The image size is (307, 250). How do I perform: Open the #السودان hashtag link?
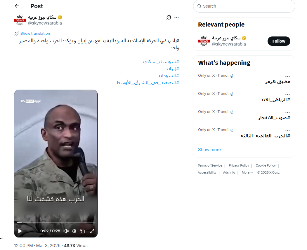[169, 76]
